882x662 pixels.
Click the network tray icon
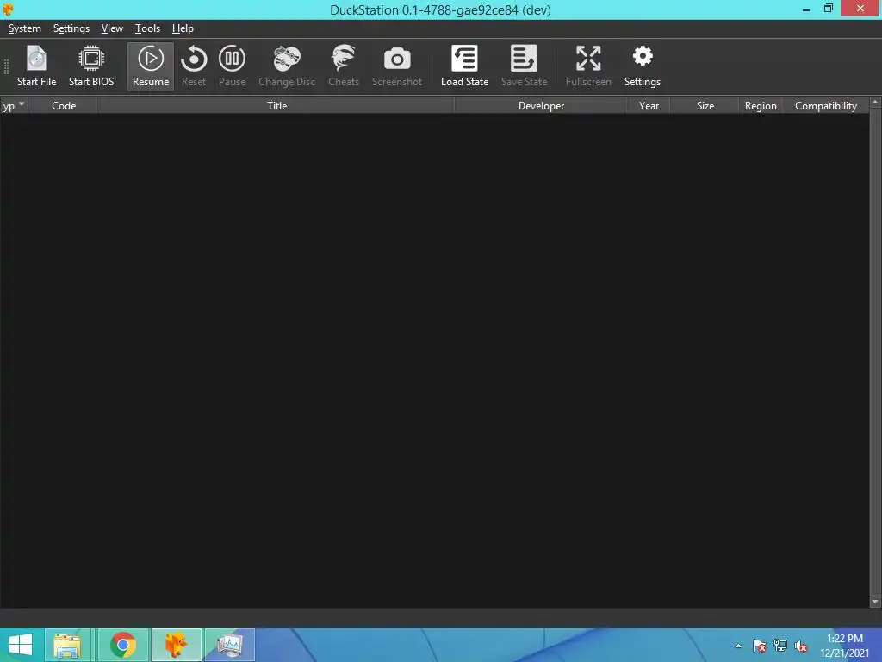coord(780,646)
